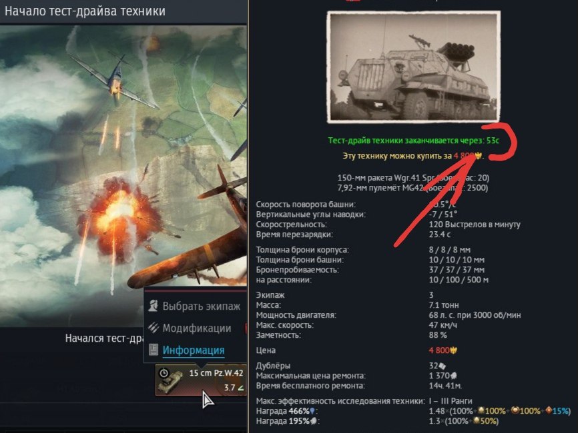The width and height of the screenshot is (578, 433).
Task: Click the historical Pz.W.42 photo
Action: tap(414, 67)
